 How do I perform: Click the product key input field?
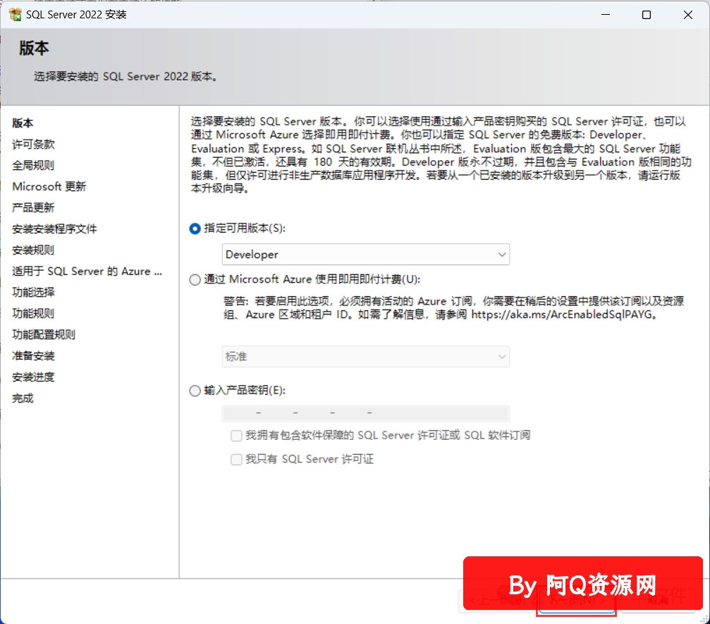366,413
